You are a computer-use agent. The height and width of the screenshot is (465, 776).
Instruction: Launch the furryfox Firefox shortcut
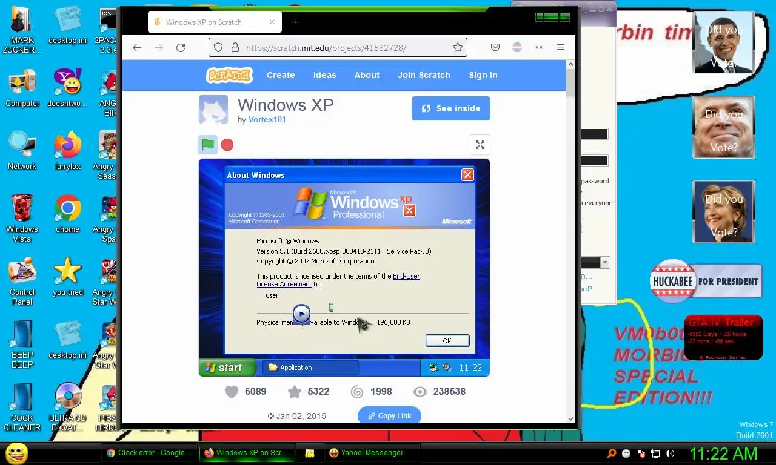[x=68, y=151]
